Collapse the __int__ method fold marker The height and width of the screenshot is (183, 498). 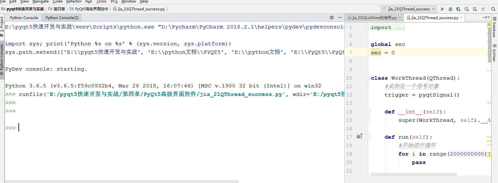pos(368,111)
